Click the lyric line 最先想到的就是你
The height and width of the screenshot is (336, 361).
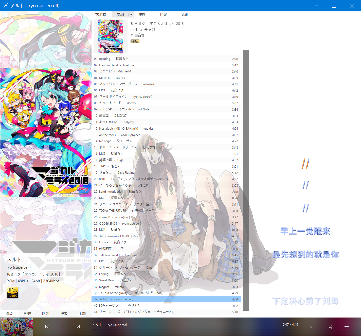305,254
